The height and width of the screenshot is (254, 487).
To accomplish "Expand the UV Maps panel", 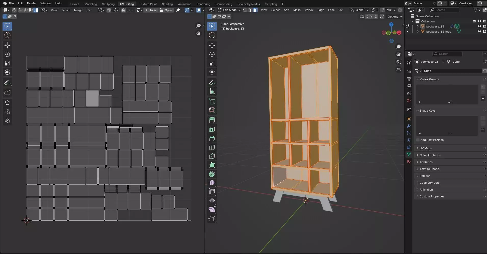I will pos(425,148).
